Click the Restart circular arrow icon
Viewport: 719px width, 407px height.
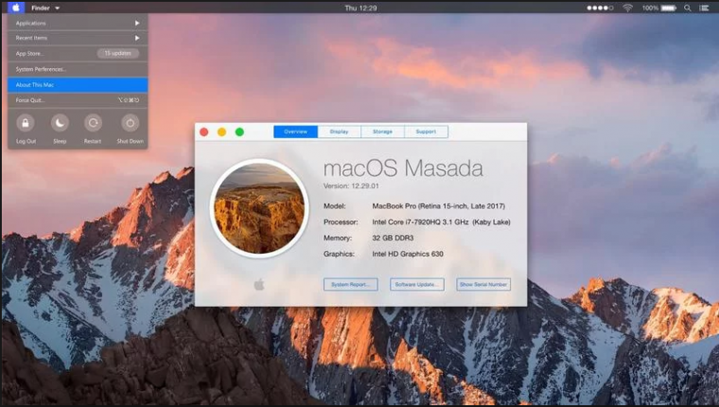click(93, 122)
